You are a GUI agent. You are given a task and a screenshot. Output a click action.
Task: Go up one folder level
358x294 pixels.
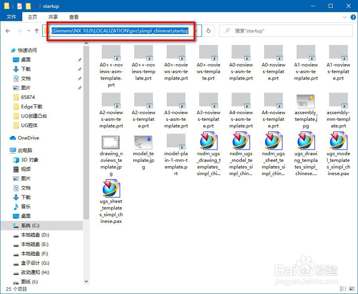click(x=37, y=31)
